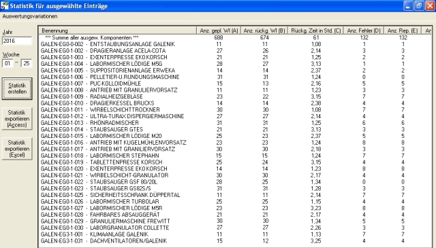Screen dimensions: 436x248
Task: Select row LABORMISCHER LÖDIGE M5R
Action: [x=234, y=208]
